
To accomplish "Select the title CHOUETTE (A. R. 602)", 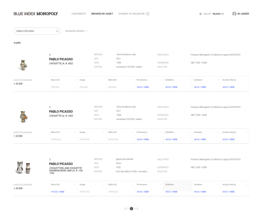I will point(61,63).
